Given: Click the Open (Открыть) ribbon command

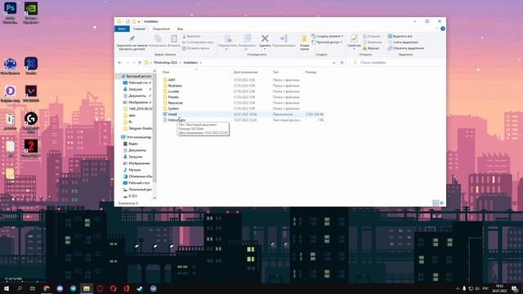Looking at the screenshot, I should coord(372,36).
